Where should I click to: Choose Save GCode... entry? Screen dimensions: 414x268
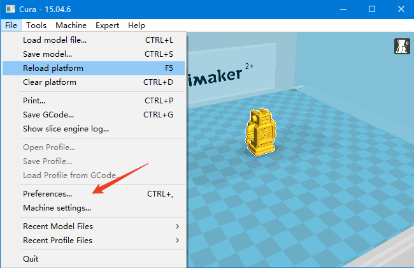point(94,115)
